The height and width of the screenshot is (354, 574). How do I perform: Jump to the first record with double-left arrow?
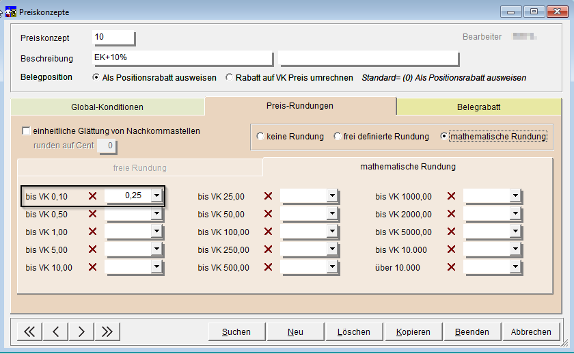coord(29,331)
